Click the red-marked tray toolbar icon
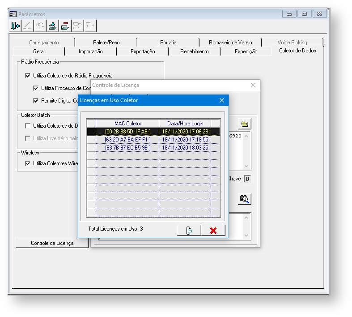This screenshot has height=317, width=352. 65,26
